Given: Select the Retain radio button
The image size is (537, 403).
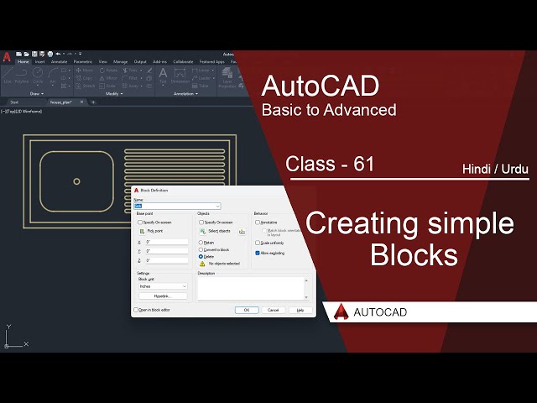Looking at the screenshot, I should [201, 243].
